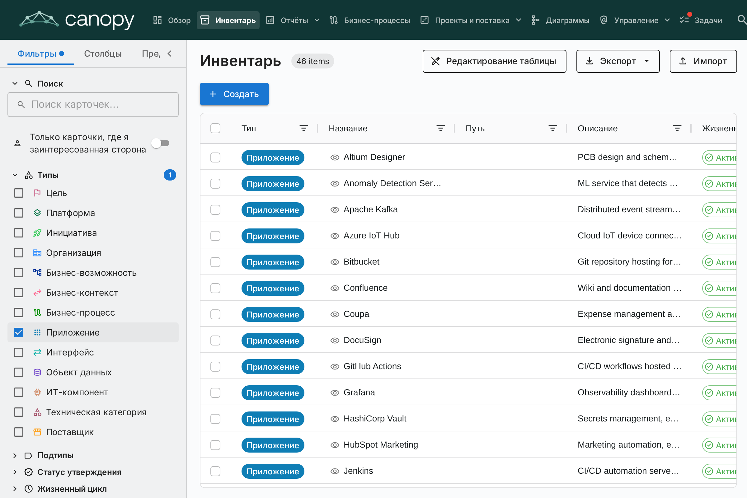Click the arrows icon for Бизнес-контекст type
Image resolution: width=747 pixels, height=498 pixels.
click(37, 293)
